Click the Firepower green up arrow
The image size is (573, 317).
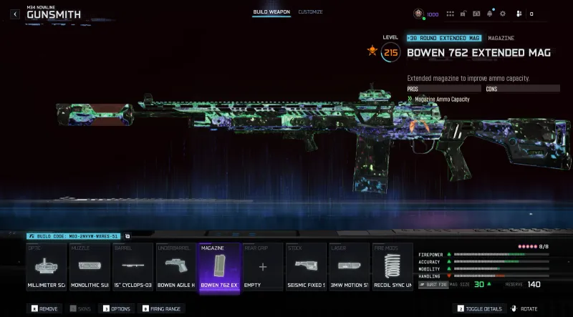pyautogui.click(x=449, y=255)
